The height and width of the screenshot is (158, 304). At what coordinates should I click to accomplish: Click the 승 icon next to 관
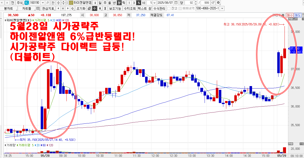[x=58, y=3]
